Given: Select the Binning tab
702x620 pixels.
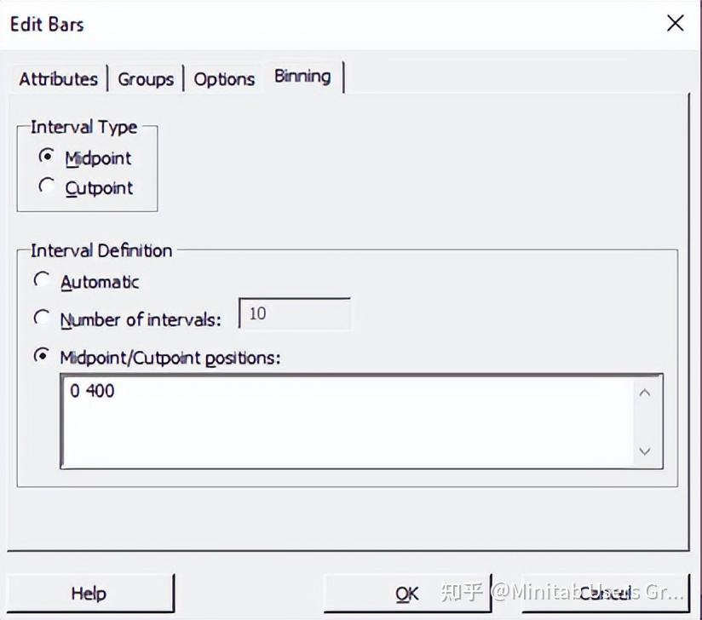Looking at the screenshot, I should coord(302,77).
